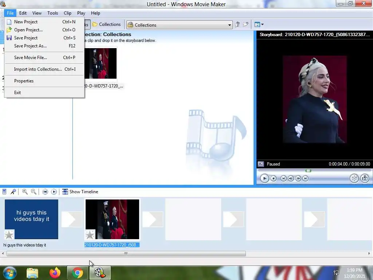The width and height of the screenshot is (373, 280).
Task: Click the Next Frame control
Action: point(298,178)
